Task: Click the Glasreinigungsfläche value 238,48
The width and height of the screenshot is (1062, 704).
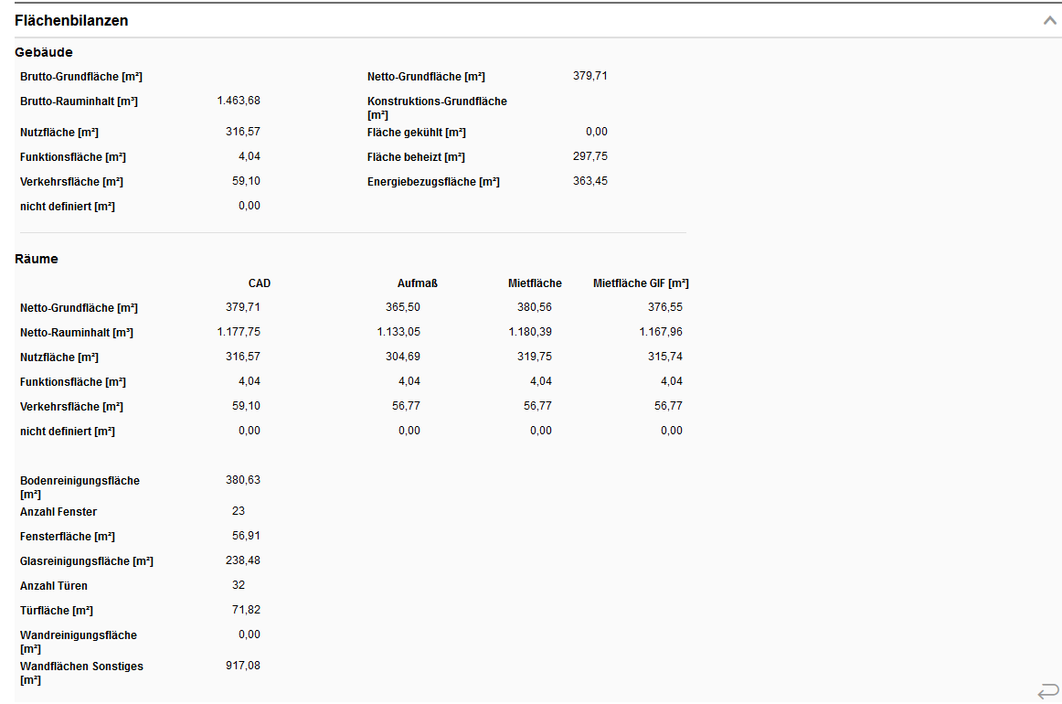Action: pyautogui.click(x=243, y=560)
